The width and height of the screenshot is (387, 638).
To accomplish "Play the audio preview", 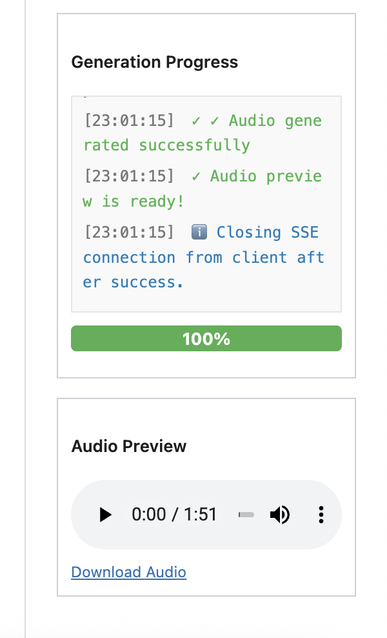I will point(105,515).
